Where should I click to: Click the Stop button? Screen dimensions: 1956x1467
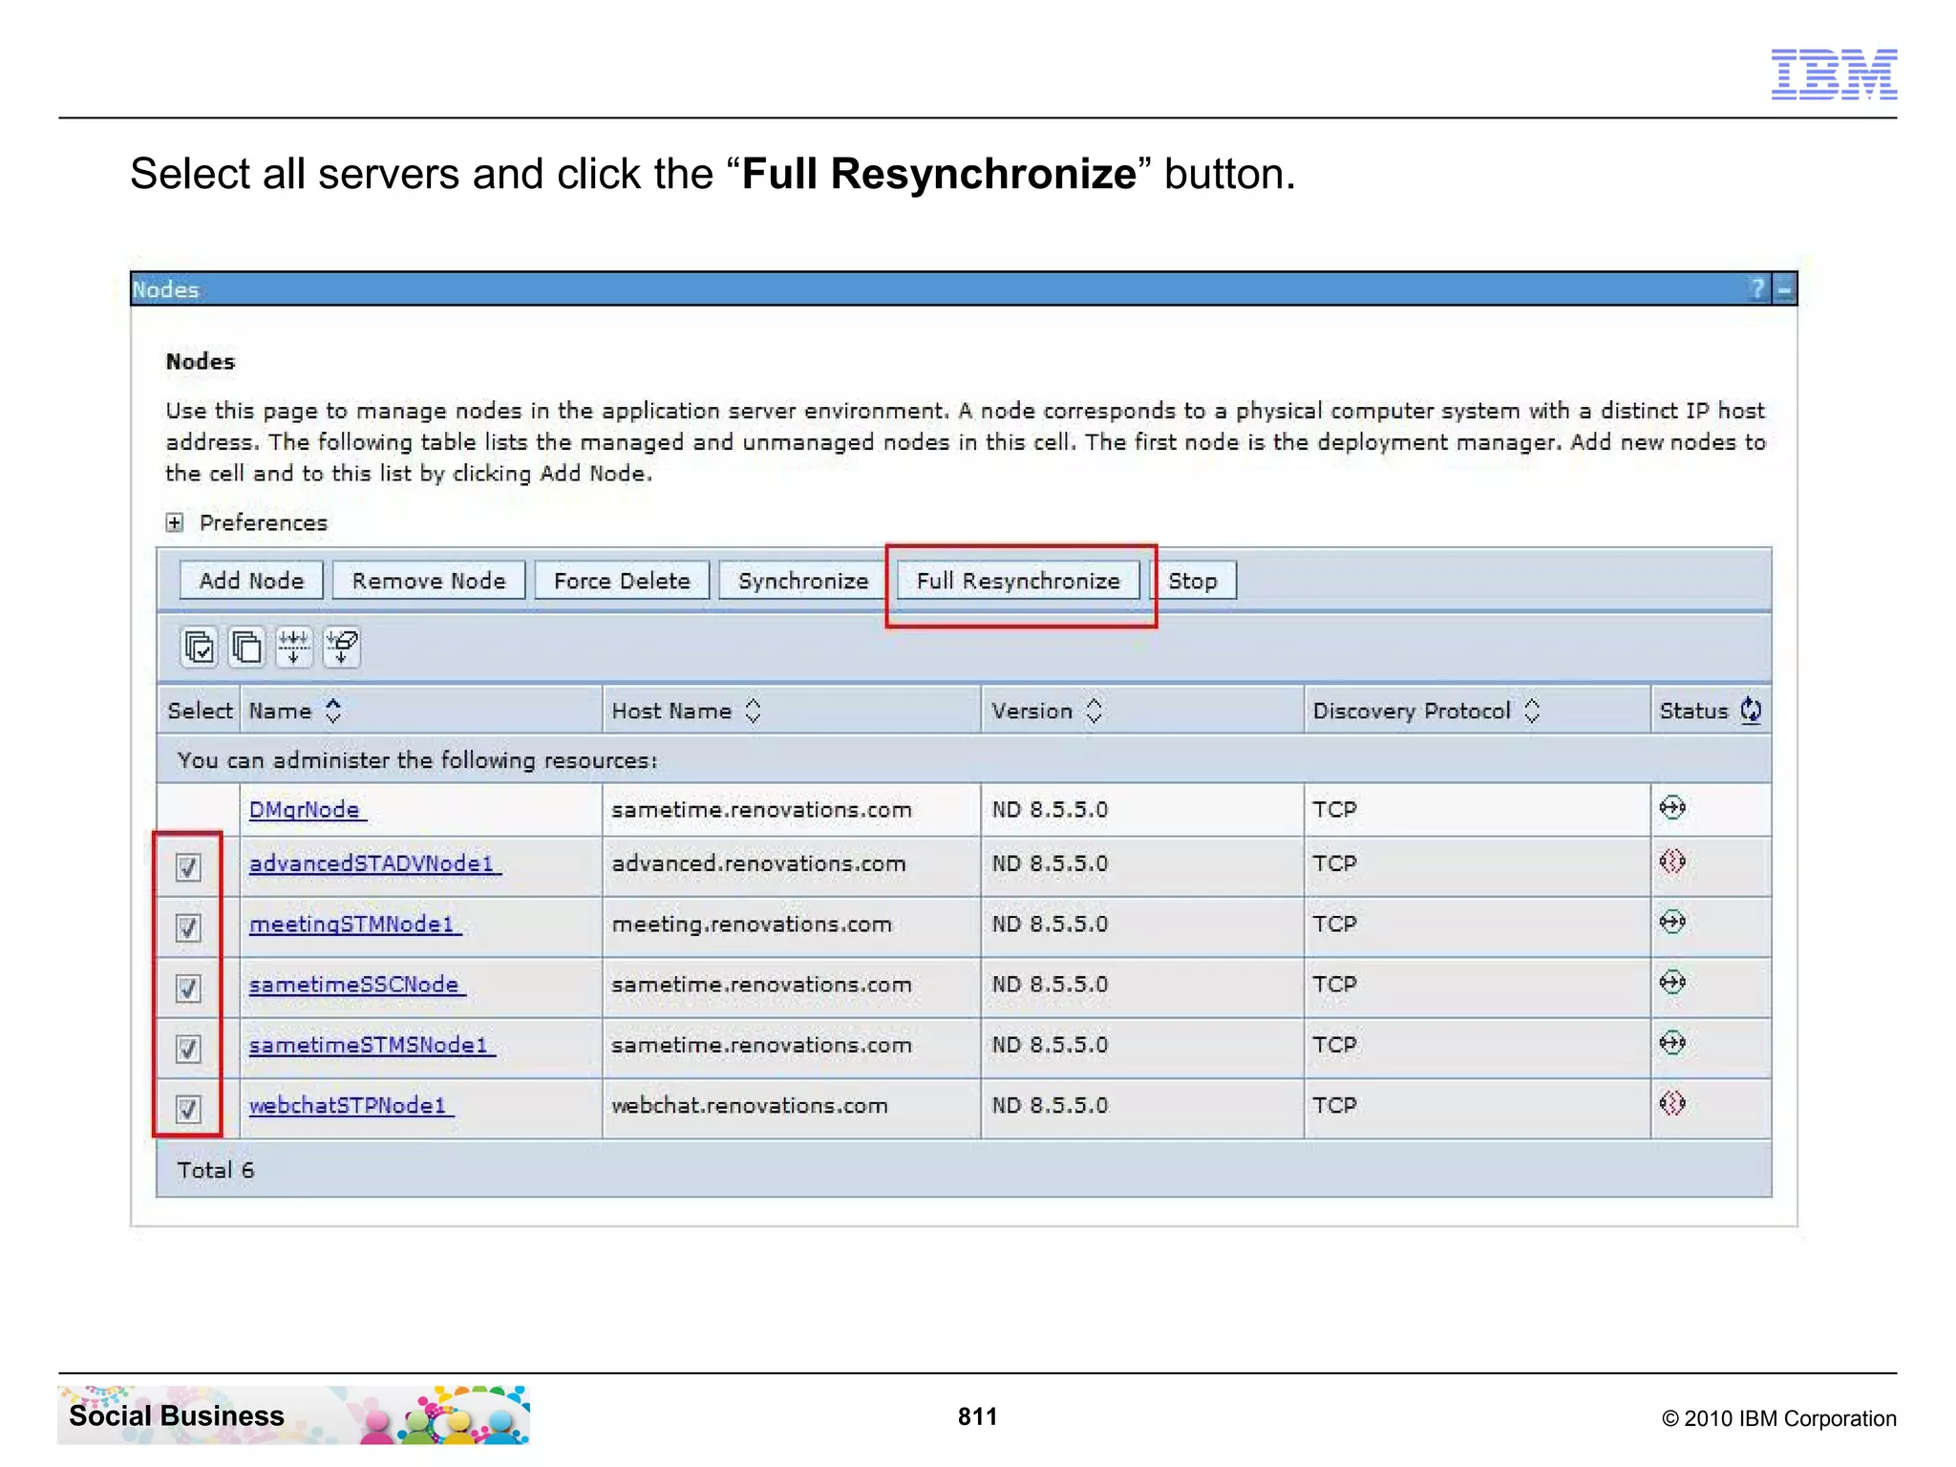tap(1193, 581)
